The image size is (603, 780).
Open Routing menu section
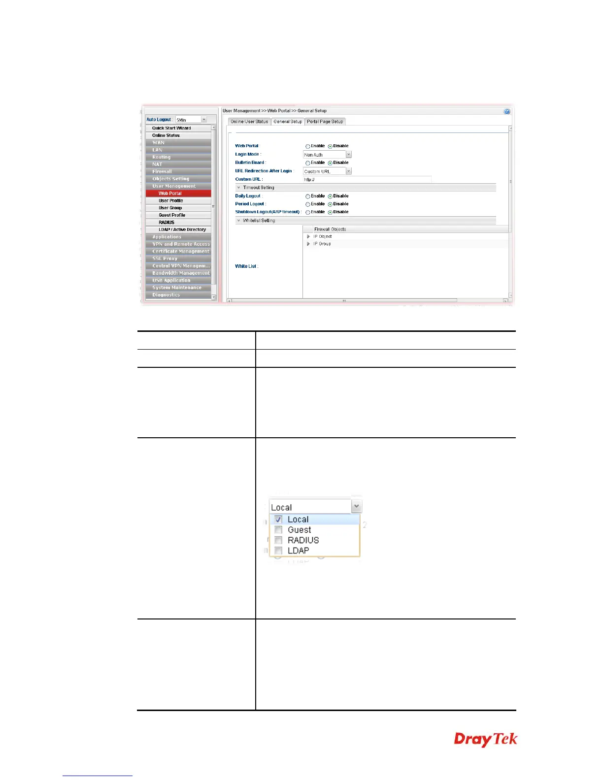pos(178,157)
